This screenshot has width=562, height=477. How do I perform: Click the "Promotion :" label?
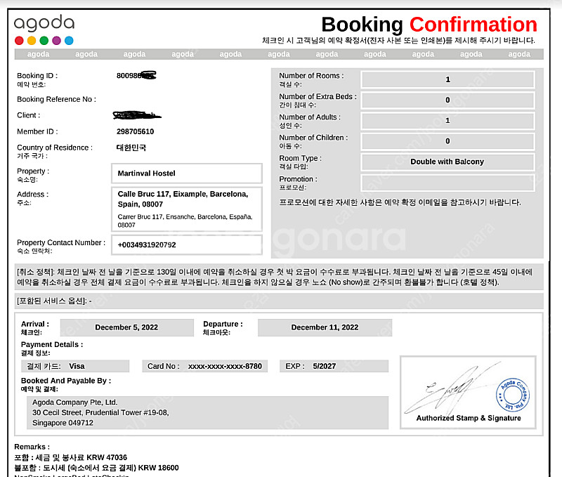tap(298, 179)
